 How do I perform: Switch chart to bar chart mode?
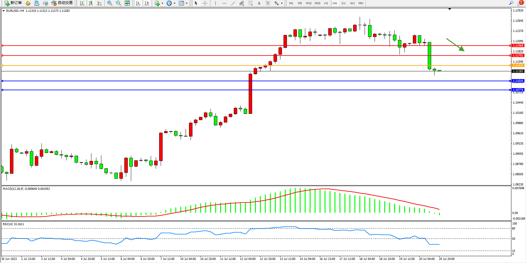(x=82, y=3)
